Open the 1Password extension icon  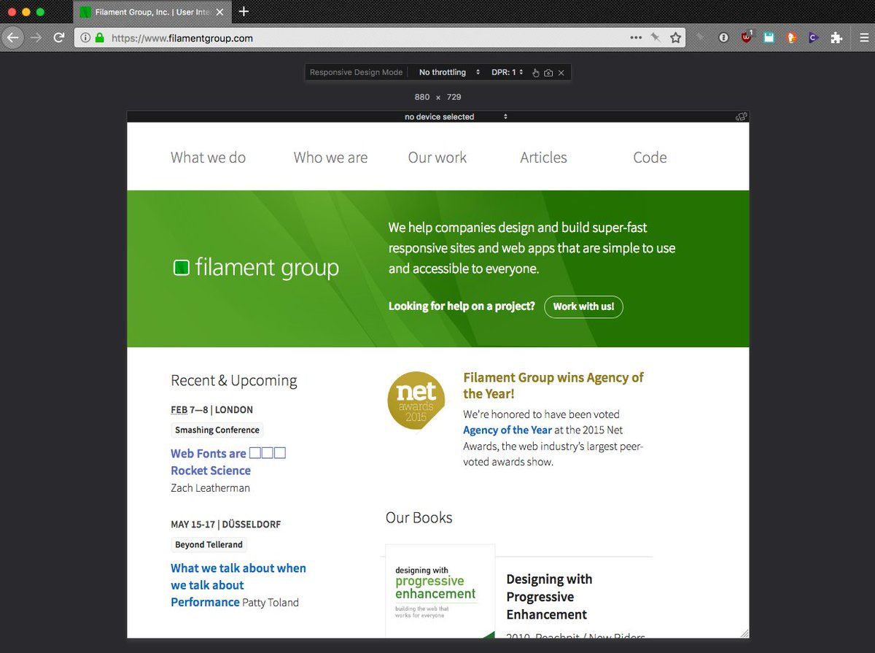[723, 37]
